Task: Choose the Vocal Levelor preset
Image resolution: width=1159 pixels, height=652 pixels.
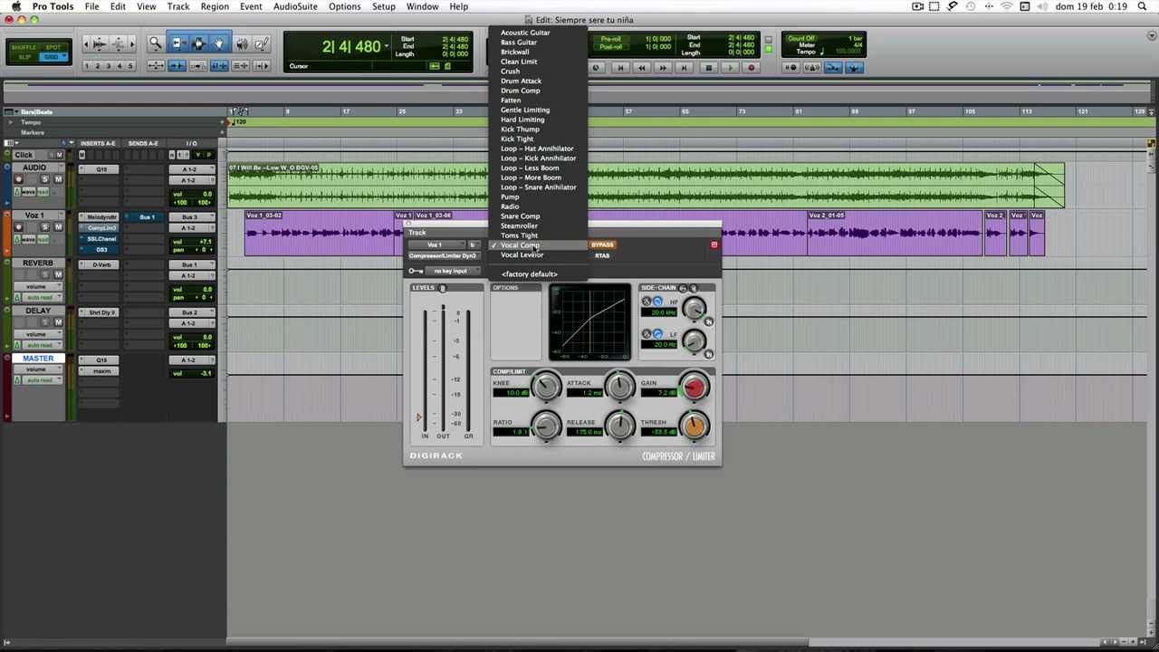Action: [522, 254]
